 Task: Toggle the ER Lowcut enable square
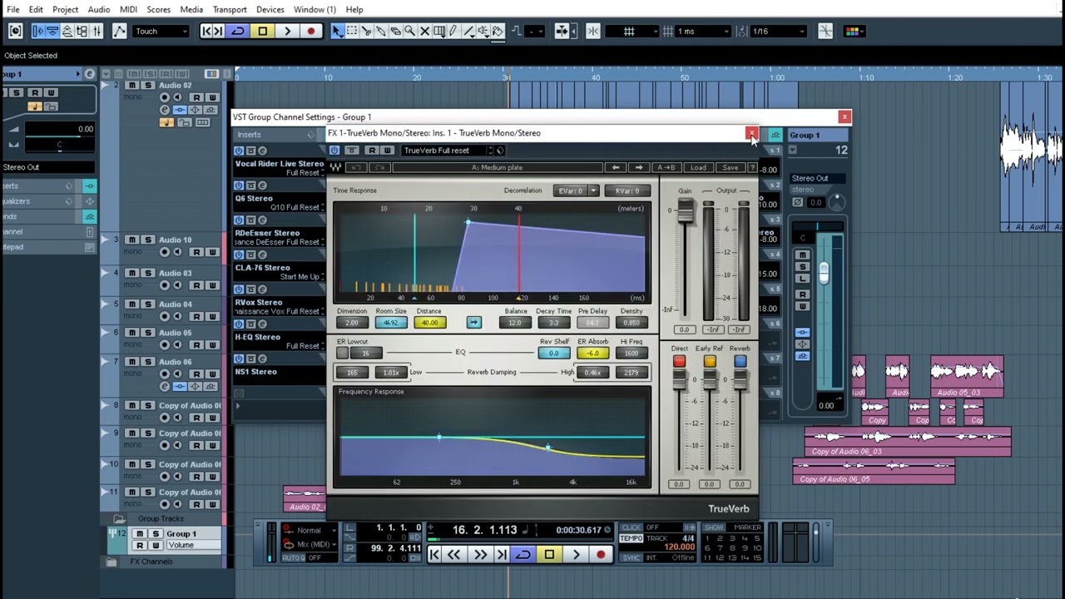[x=342, y=353]
